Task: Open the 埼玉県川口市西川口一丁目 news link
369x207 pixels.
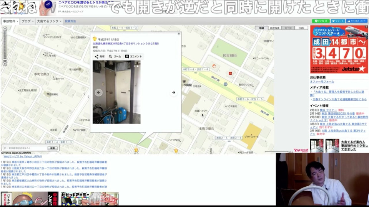Action: 54,187
